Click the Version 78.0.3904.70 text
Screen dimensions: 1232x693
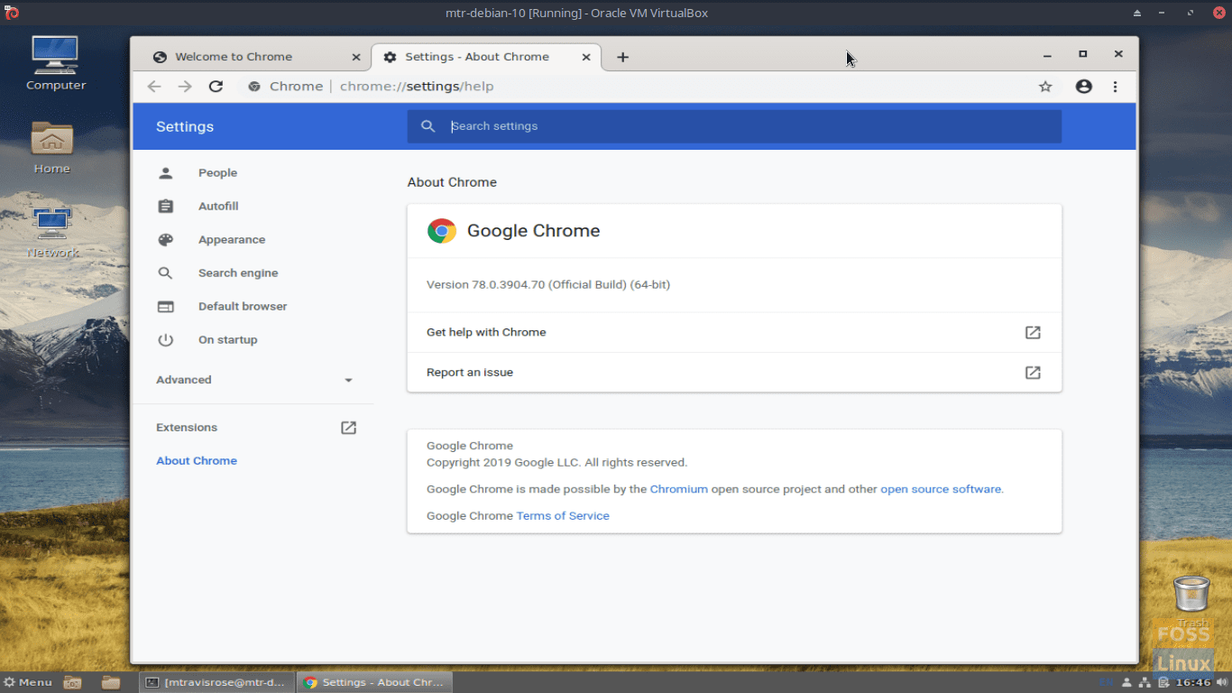click(548, 285)
